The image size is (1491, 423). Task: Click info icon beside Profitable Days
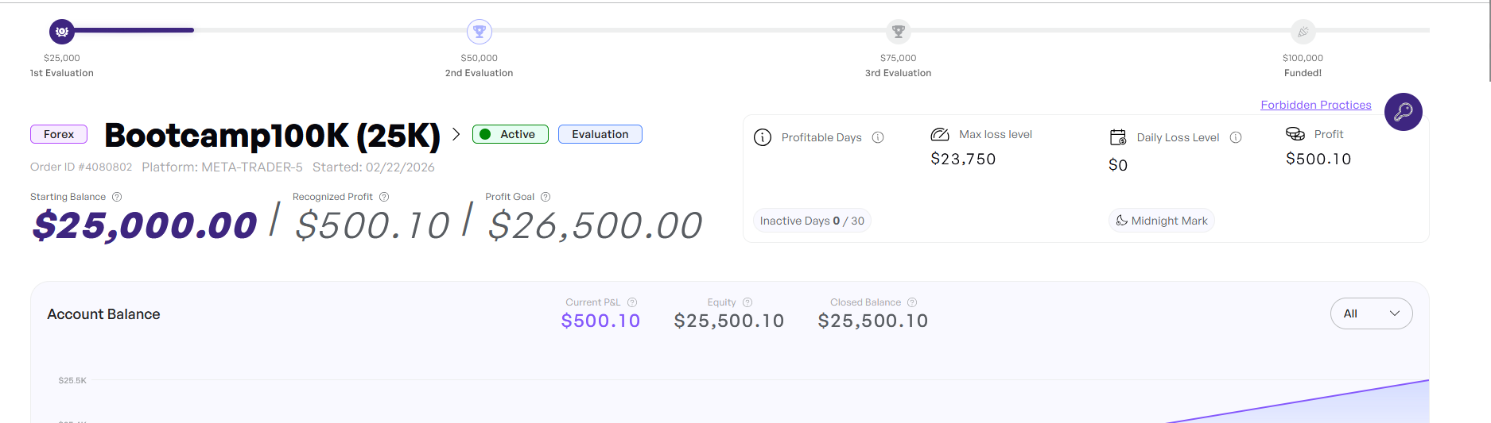coord(878,137)
